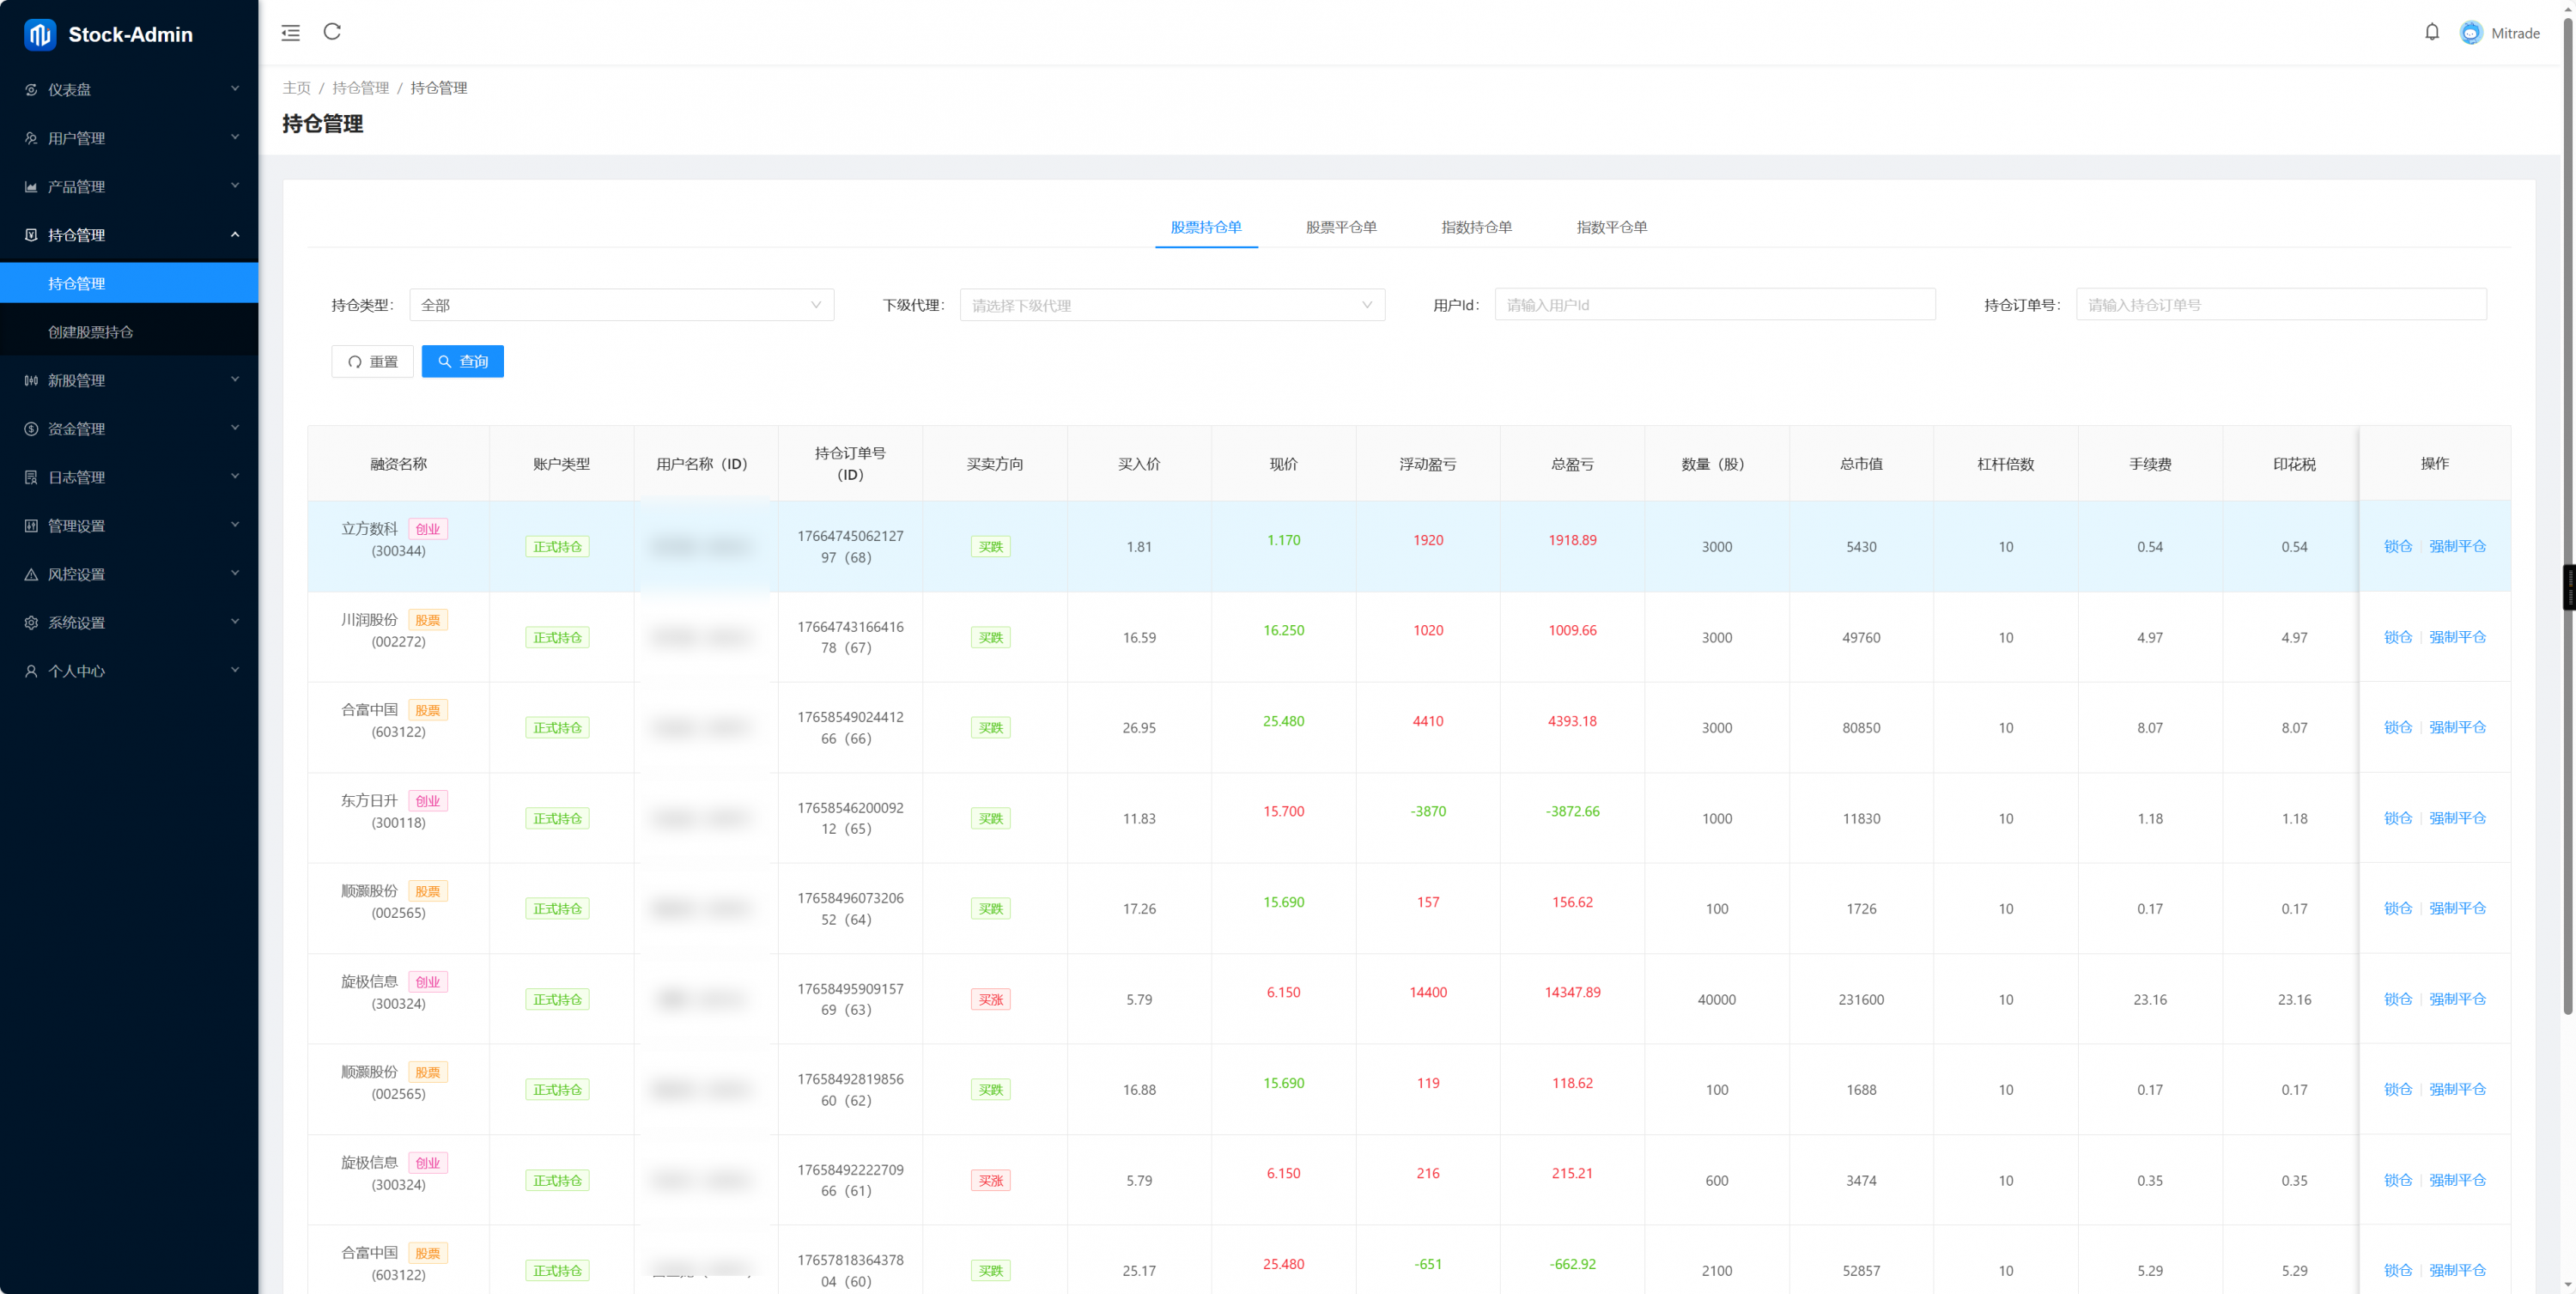Open notifications bell icon

click(x=2431, y=33)
